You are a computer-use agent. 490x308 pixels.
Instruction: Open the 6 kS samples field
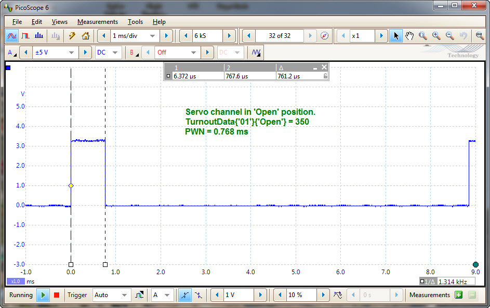pos(207,36)
